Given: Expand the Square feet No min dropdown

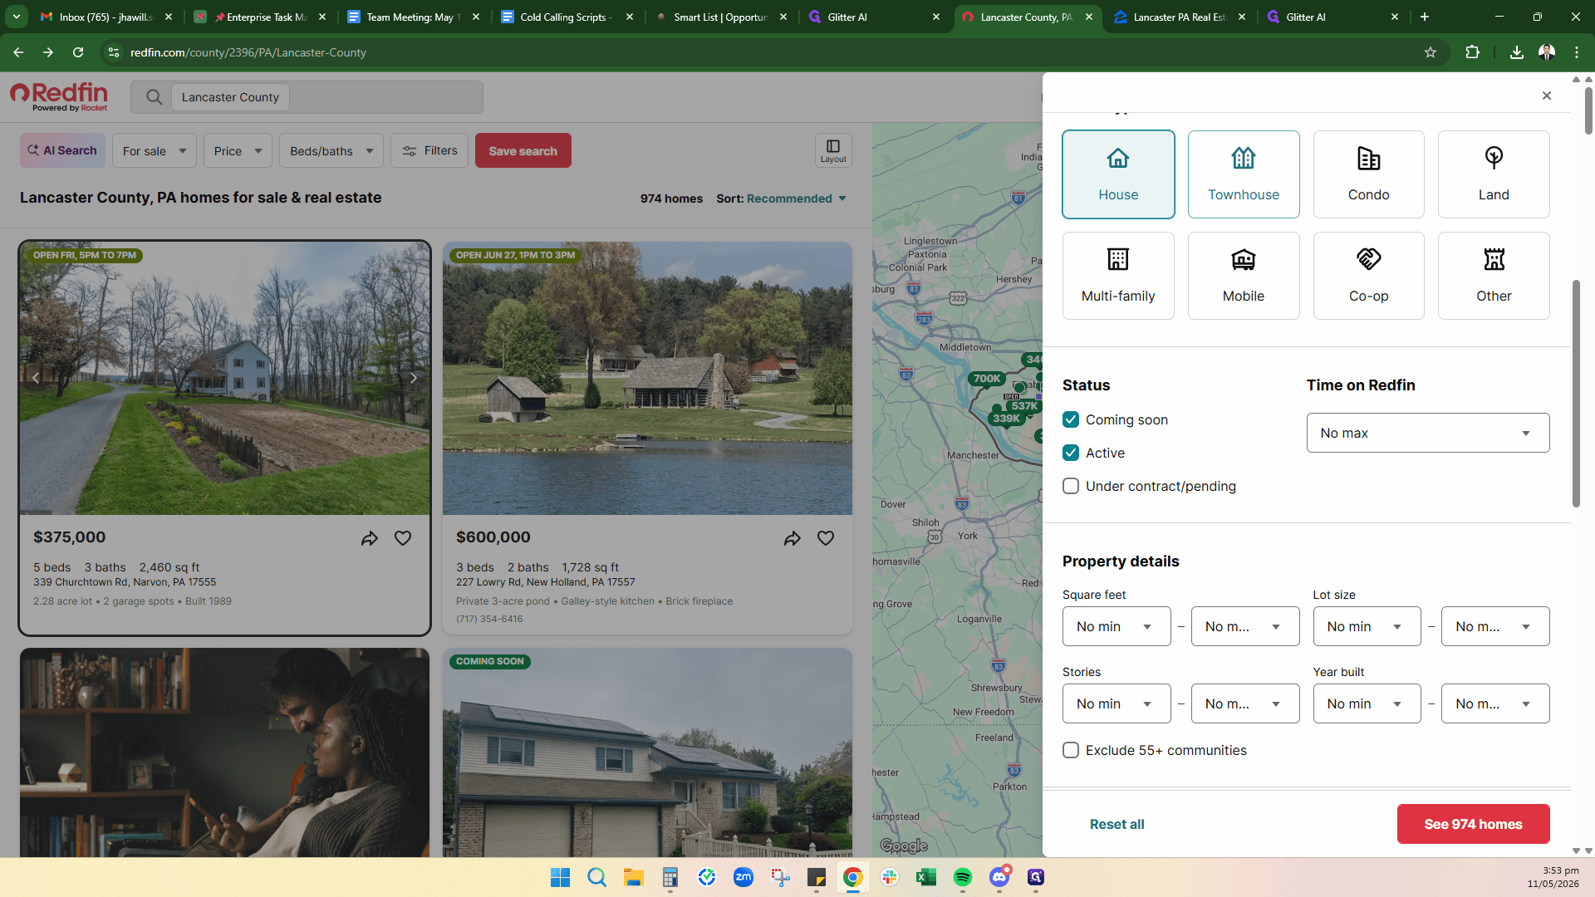Looking at the screenshot, I should point(1116,626).
